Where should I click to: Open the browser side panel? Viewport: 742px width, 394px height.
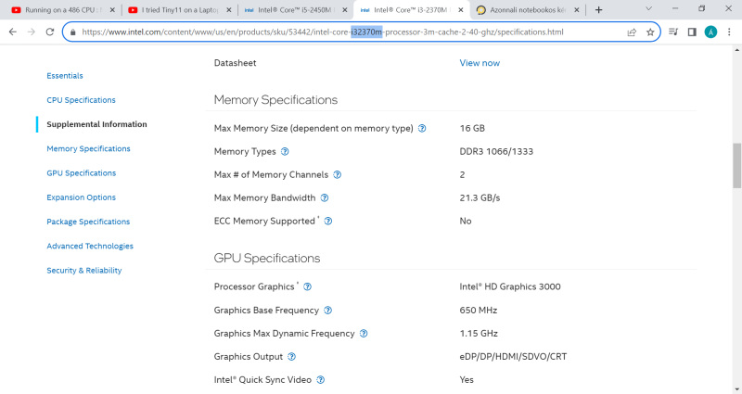(x=692, y=32)
